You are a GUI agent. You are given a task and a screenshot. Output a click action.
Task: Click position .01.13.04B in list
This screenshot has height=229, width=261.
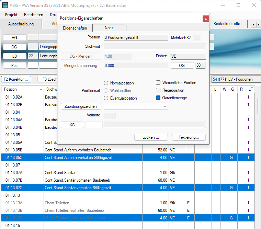pos(13,127)
